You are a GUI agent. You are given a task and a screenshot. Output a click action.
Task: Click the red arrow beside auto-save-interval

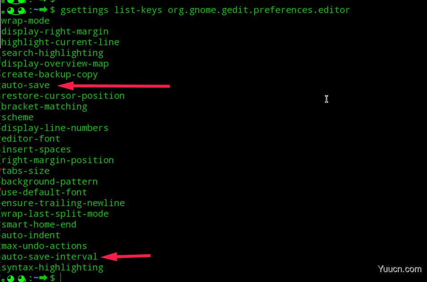tap(125, 257)
